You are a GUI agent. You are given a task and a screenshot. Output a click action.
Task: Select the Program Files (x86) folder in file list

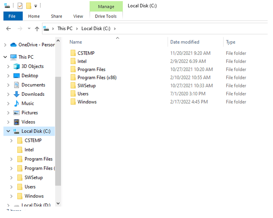pyautogui.click(x=97, y=77)
